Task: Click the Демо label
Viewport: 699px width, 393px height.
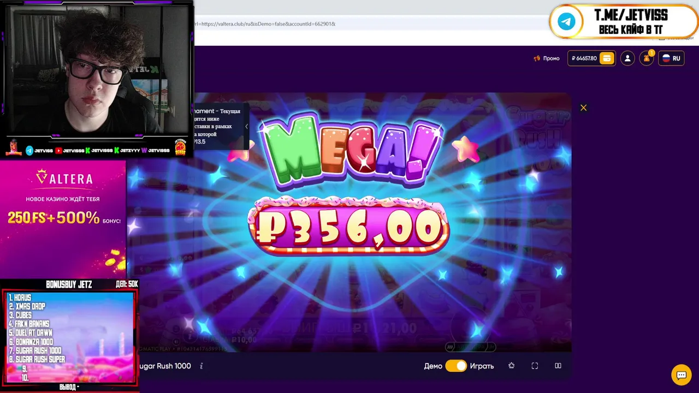Action: tap(433, 366)
